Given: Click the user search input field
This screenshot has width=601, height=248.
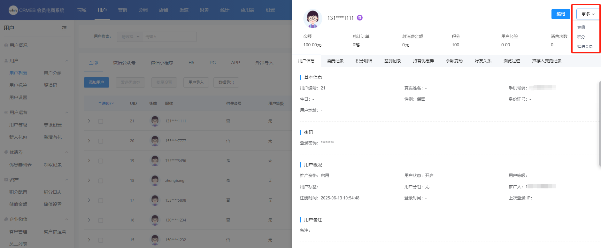Looking at the screenshot, I should (169, 37).
